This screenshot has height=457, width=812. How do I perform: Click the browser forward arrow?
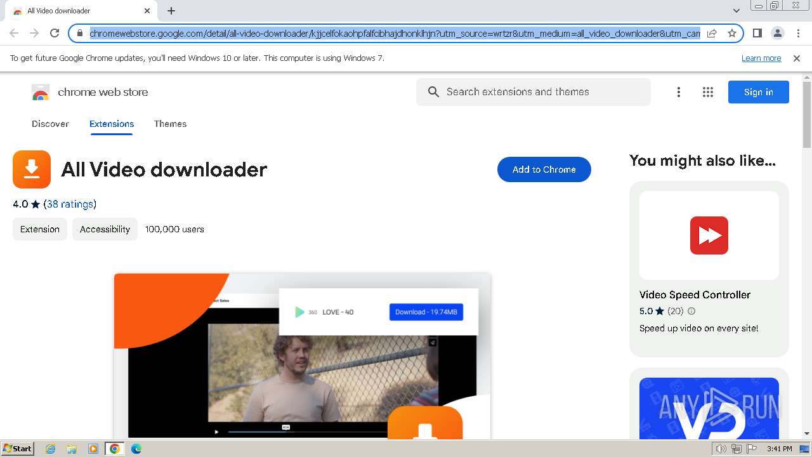tap(34, 33)
